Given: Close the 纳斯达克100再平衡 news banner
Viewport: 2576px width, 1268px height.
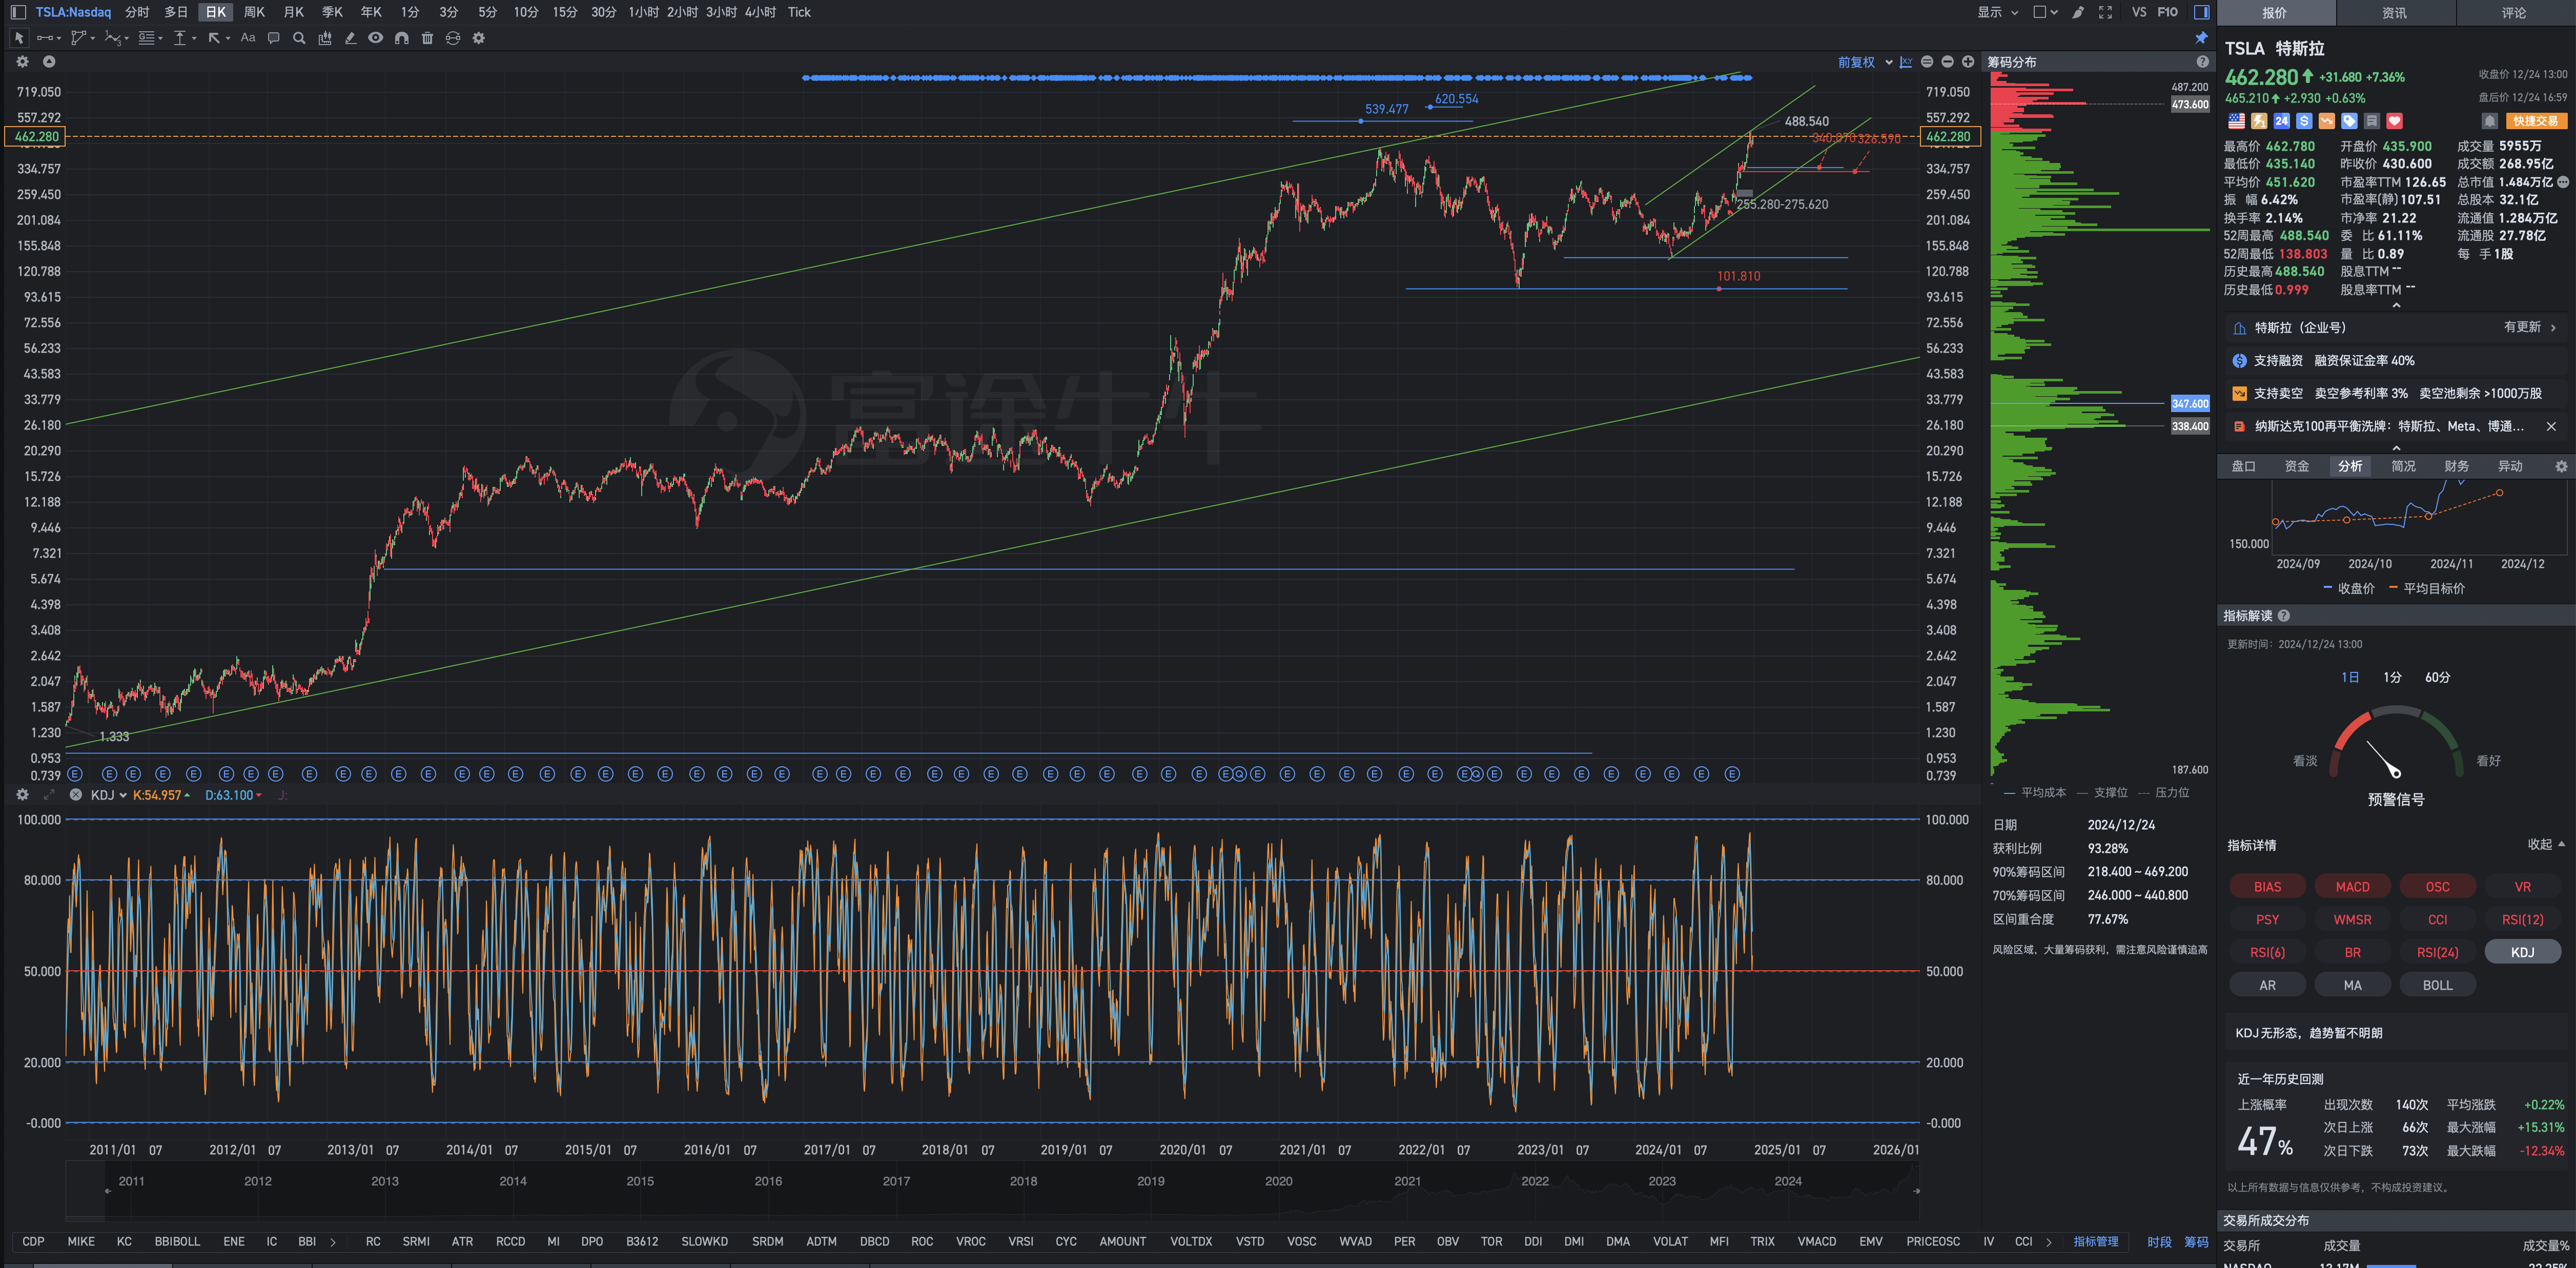Looking at the screenshot, I should click(2551, 427).
